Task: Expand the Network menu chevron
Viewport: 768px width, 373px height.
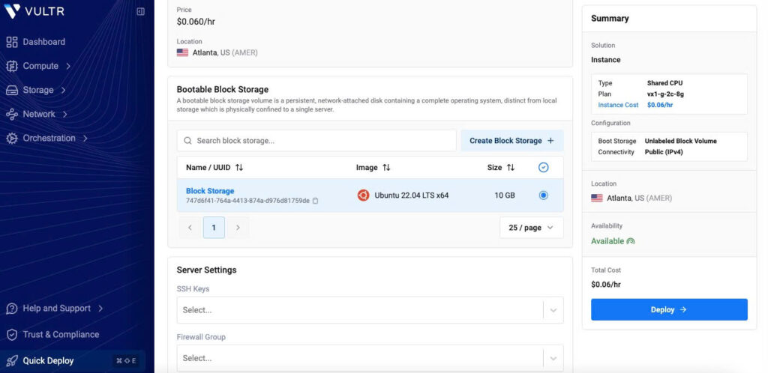Action: pyautogui.click(x=64, y=114)
